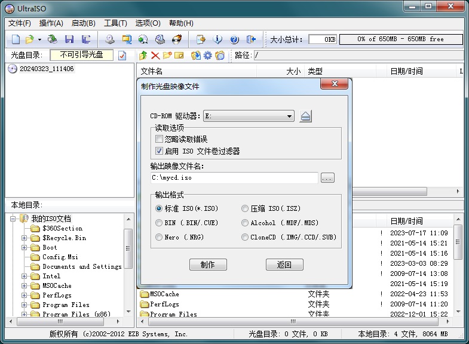This screenshot has width=469, height=344.
Task: Open the 操作(A) menu
Action: click(51, 23)
